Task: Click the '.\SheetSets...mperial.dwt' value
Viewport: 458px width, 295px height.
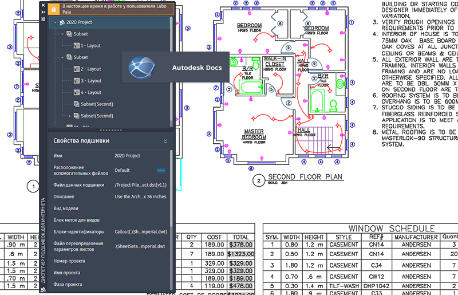Action: [x=140, y=246]
